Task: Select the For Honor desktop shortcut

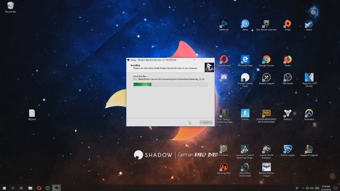Action: pyautogui.click(x=224, y=151)
